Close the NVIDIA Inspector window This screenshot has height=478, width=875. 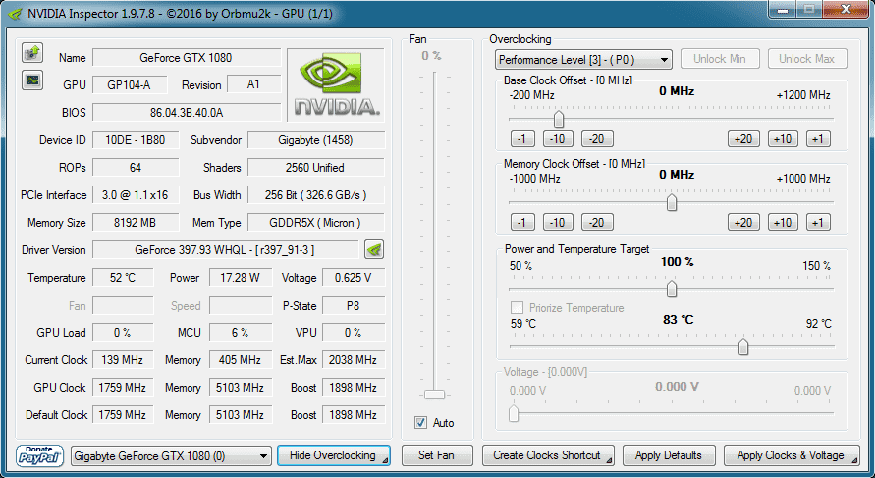pos(846,10)
